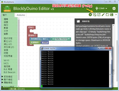
Task: Select the 程式流程 category
Action: [8, 38]
